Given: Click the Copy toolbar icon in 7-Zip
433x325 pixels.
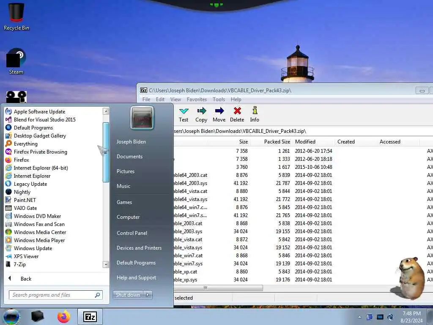Looking at the screenshot, I should point(201,111).
